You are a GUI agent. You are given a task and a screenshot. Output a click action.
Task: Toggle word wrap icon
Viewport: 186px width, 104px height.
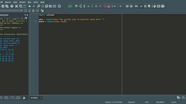tap(145, 6)
